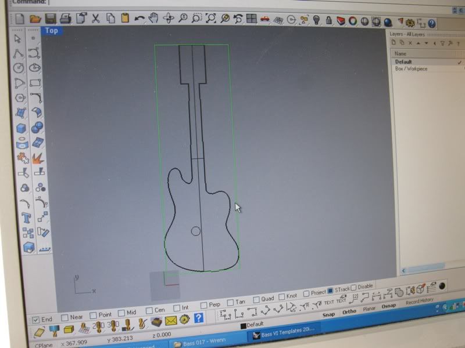Enable the Mid osnap checkbox
The image size is (465, 348).
coord(121,313)
